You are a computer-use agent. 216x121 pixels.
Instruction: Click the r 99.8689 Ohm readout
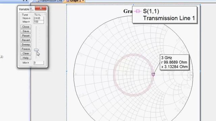point(174,62)
